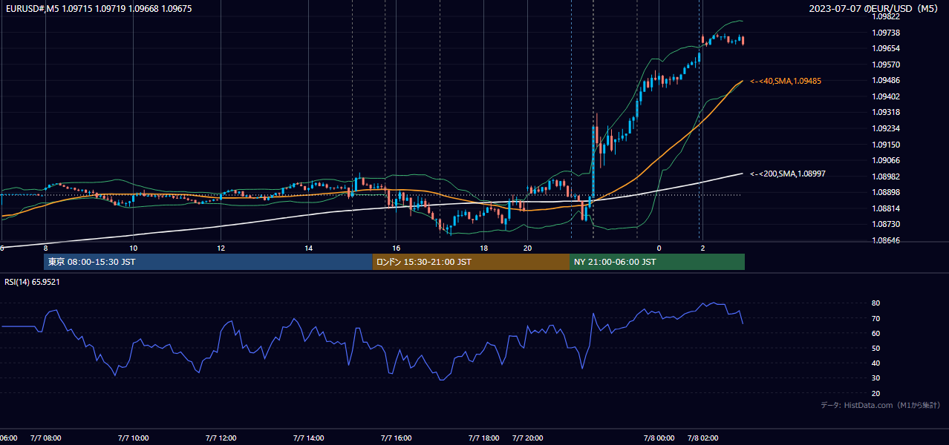The height and width of the screenshot is (445, 949).
Task: Click price level 1.09822 on the axis
Action: point(886,16)
